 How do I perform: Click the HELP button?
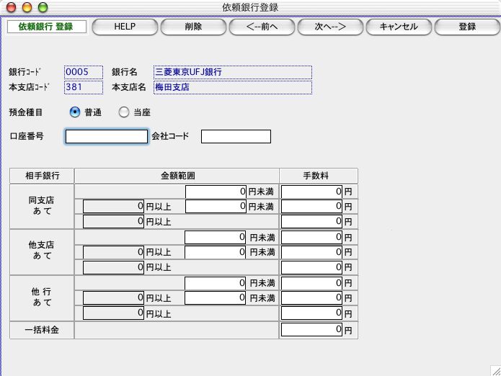click(x=125, y=27)
